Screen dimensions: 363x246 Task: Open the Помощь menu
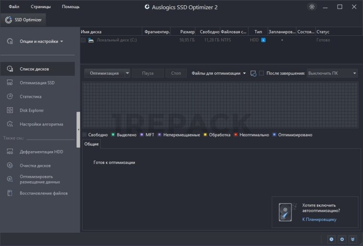[x=71, y=7]
